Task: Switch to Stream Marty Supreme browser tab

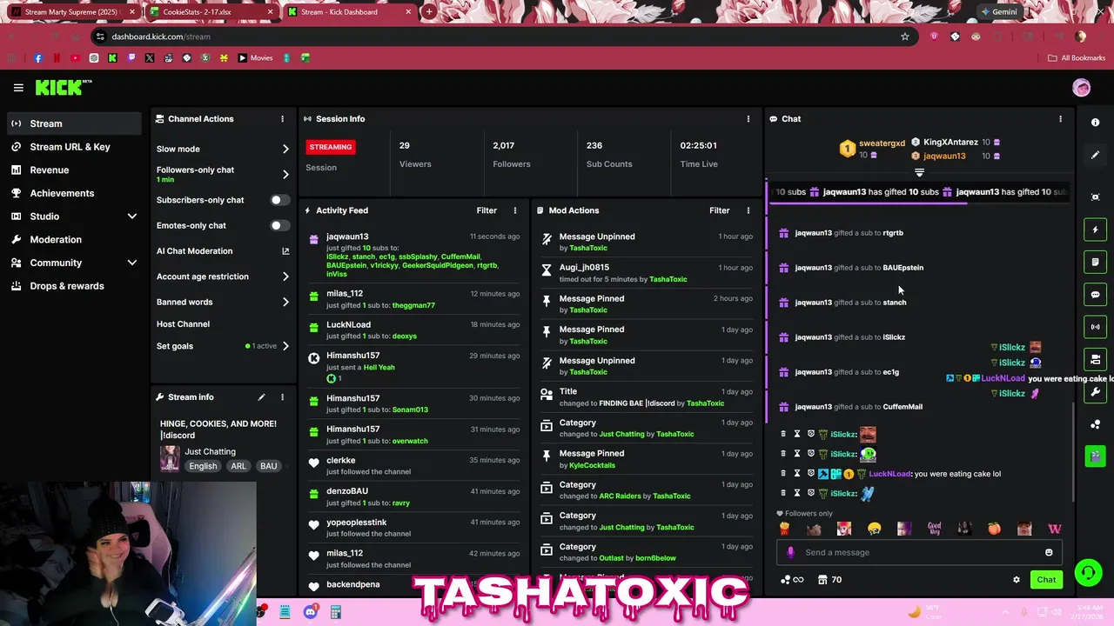Action: (73, 12)
